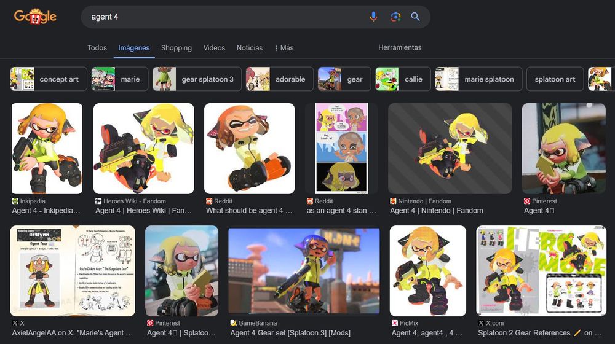Open the Inkipedia Agent 4 image
This screenshot has height=344, width=615.
tap(47, 149)
